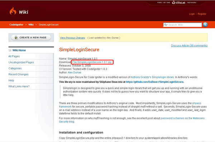The height and width of the screenshot is (142, 215).
Task: Click the Wiki title text in header
Action: [24, 12]
